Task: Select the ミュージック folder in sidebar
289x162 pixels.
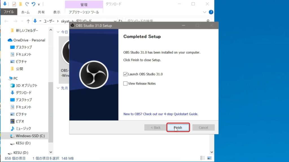Action: pyautogui.click(x=23, y=129)
